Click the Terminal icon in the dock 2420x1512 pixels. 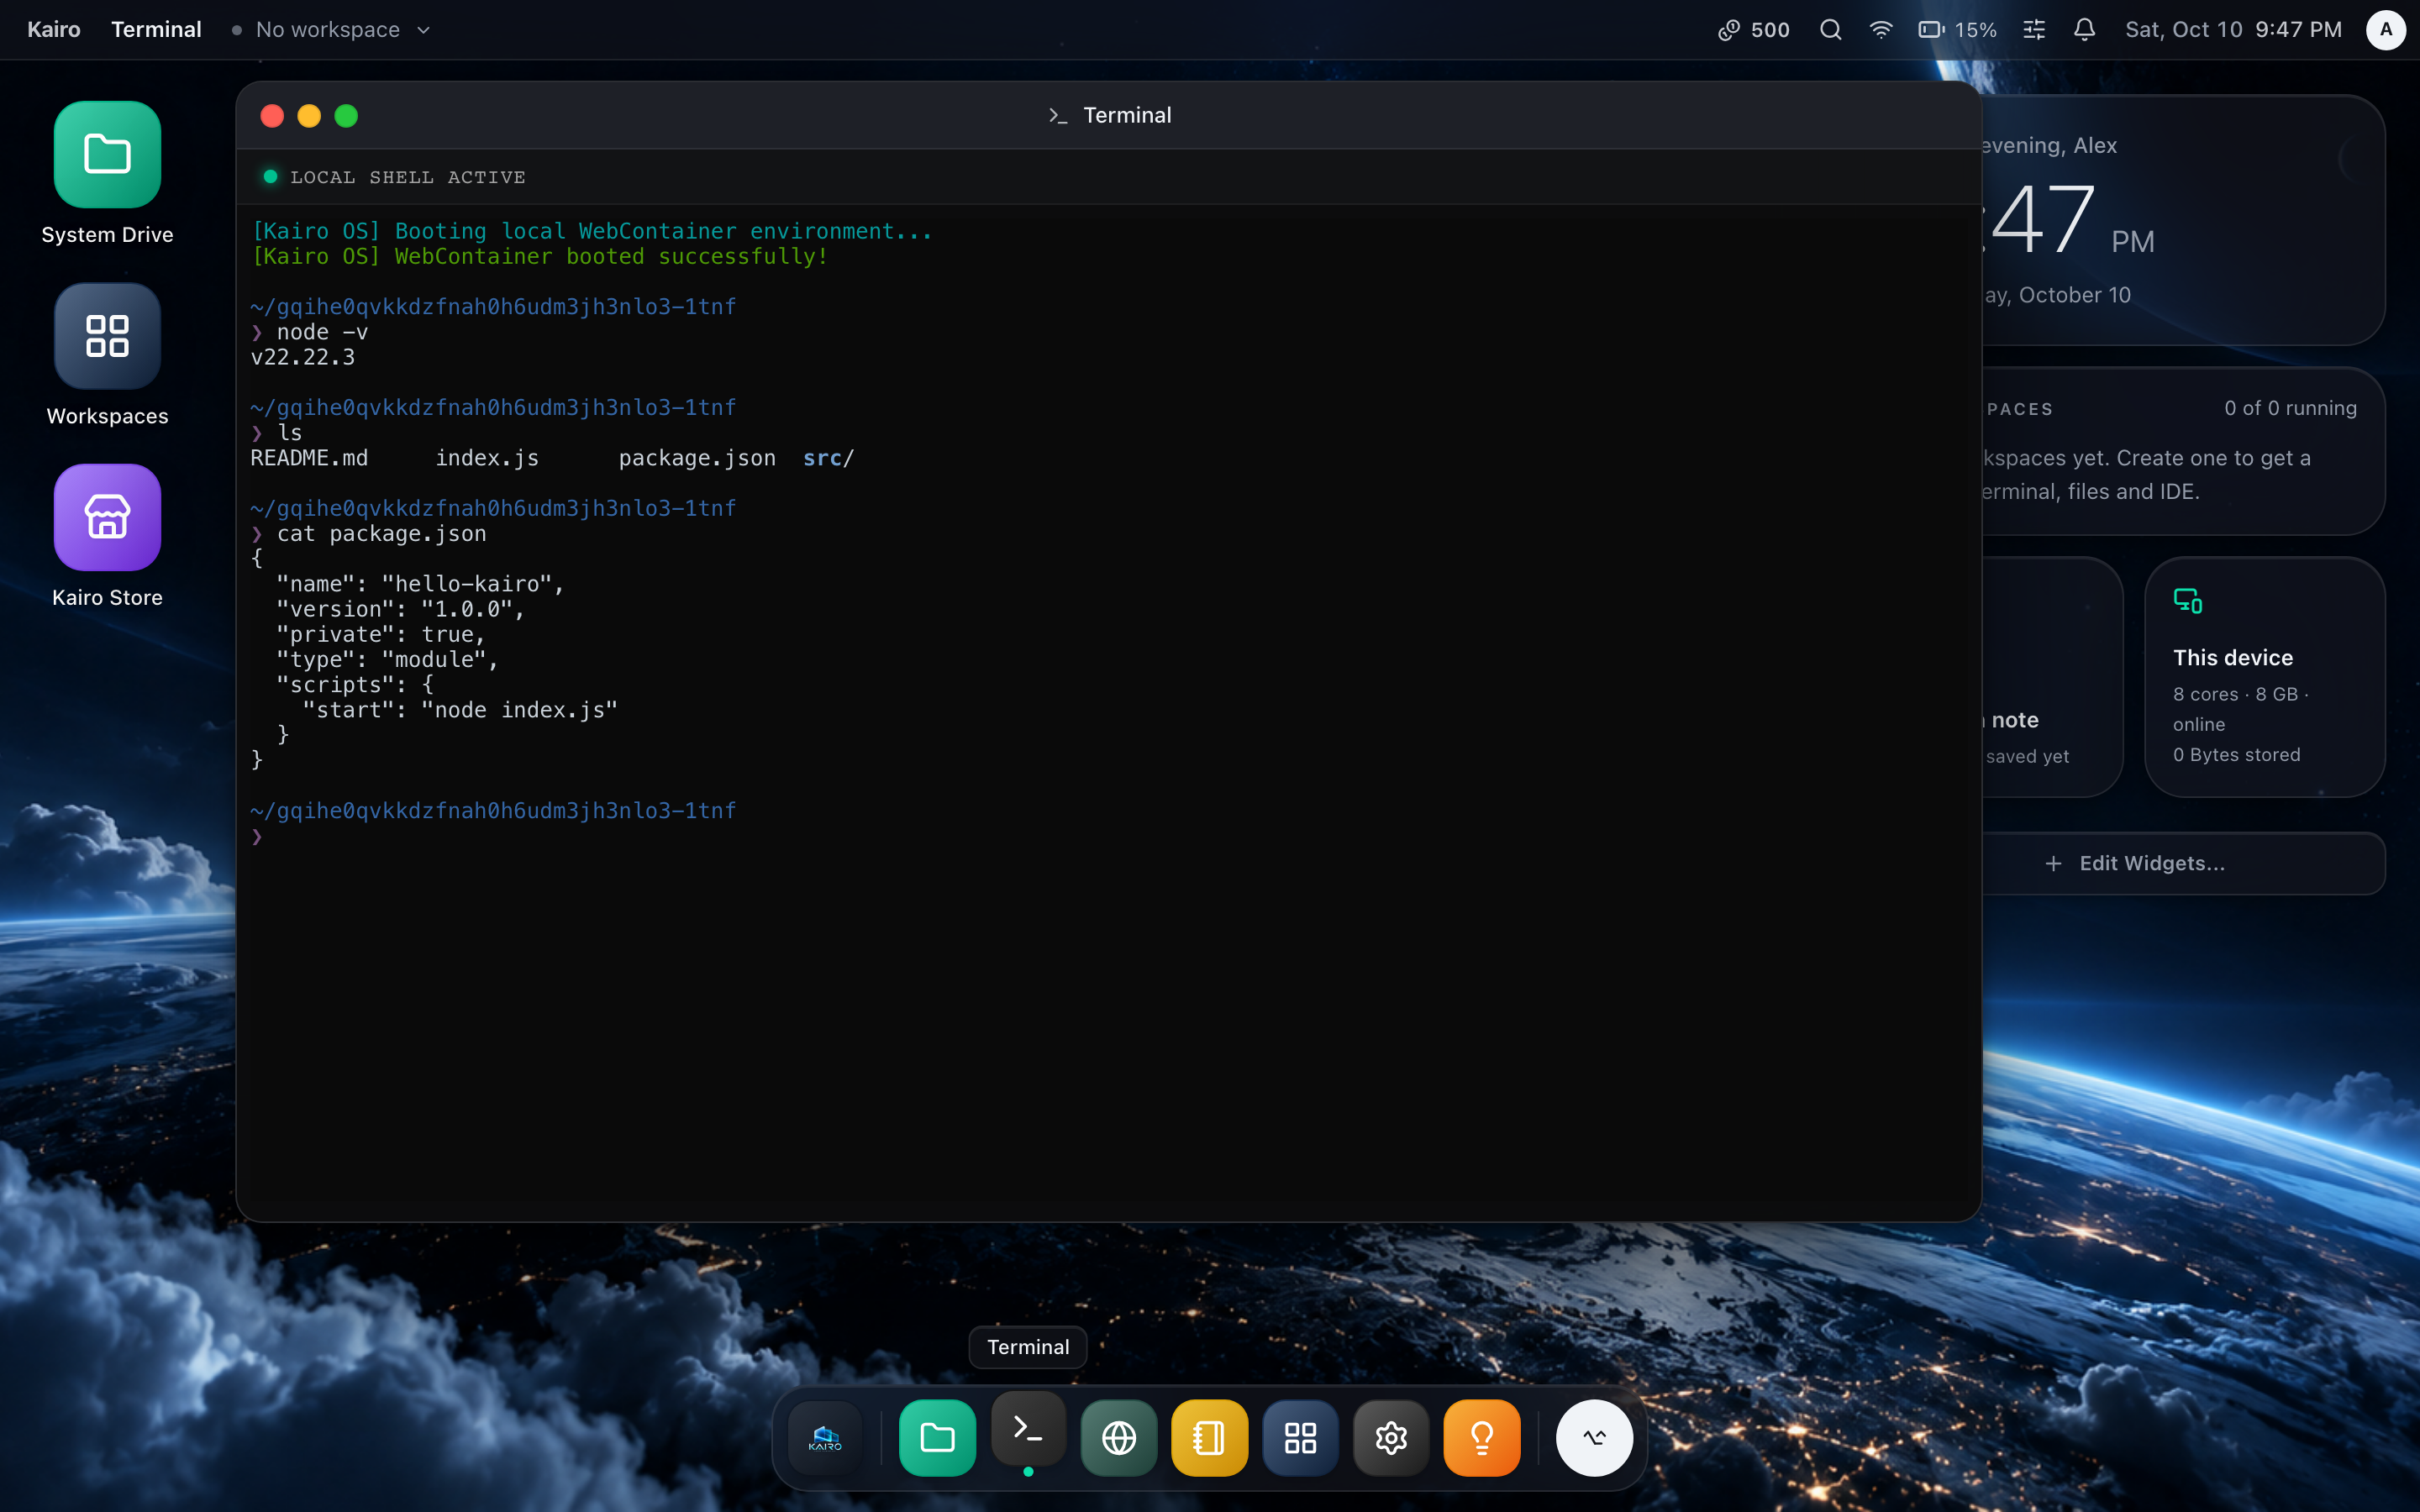point(1028,1429)
